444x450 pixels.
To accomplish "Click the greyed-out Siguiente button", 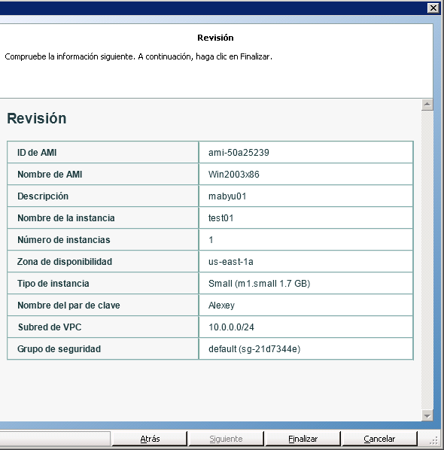I will coord(226,439).
